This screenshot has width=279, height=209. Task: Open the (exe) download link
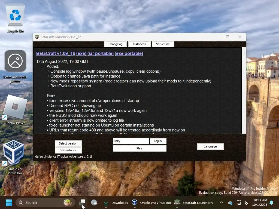(81, 54)
